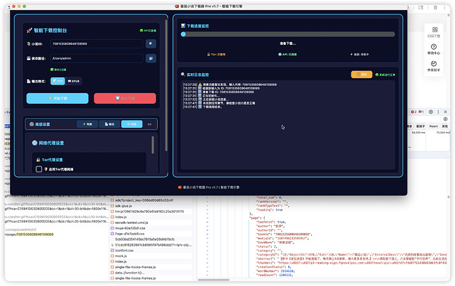Open the save path folder browse button

(x=150, y=58)
